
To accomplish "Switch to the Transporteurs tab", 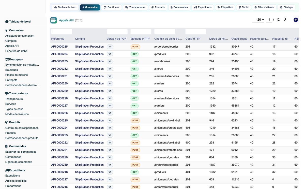I will coord(135,7).
